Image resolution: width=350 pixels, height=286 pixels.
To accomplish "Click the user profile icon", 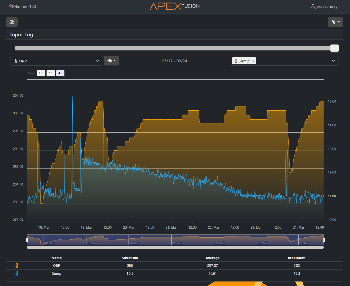I will pyautogui.click(x=313, y=6).
